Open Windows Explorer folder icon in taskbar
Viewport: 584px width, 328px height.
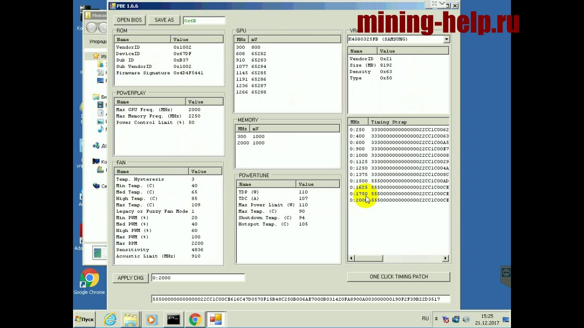[130, 319]
